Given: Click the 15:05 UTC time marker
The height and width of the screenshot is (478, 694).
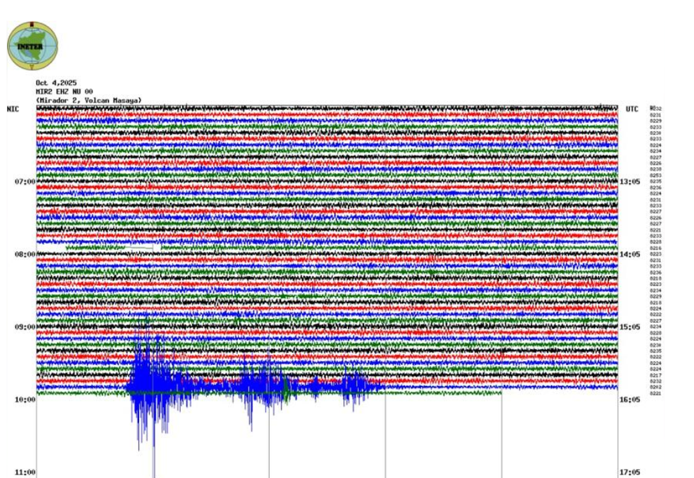Looking at the screenshot, I should point(630,327).
